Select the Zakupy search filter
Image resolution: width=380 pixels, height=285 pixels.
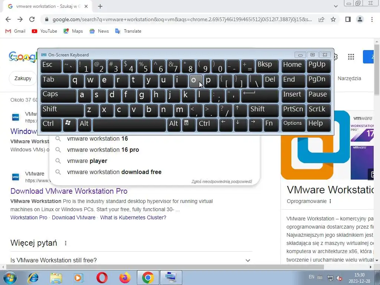pos(23,78)
